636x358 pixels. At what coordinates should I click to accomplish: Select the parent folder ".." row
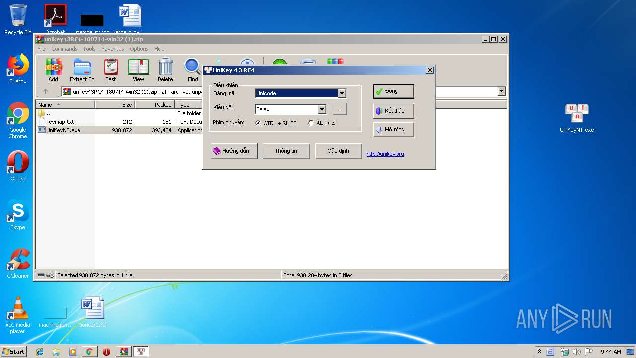coord(48,113)
